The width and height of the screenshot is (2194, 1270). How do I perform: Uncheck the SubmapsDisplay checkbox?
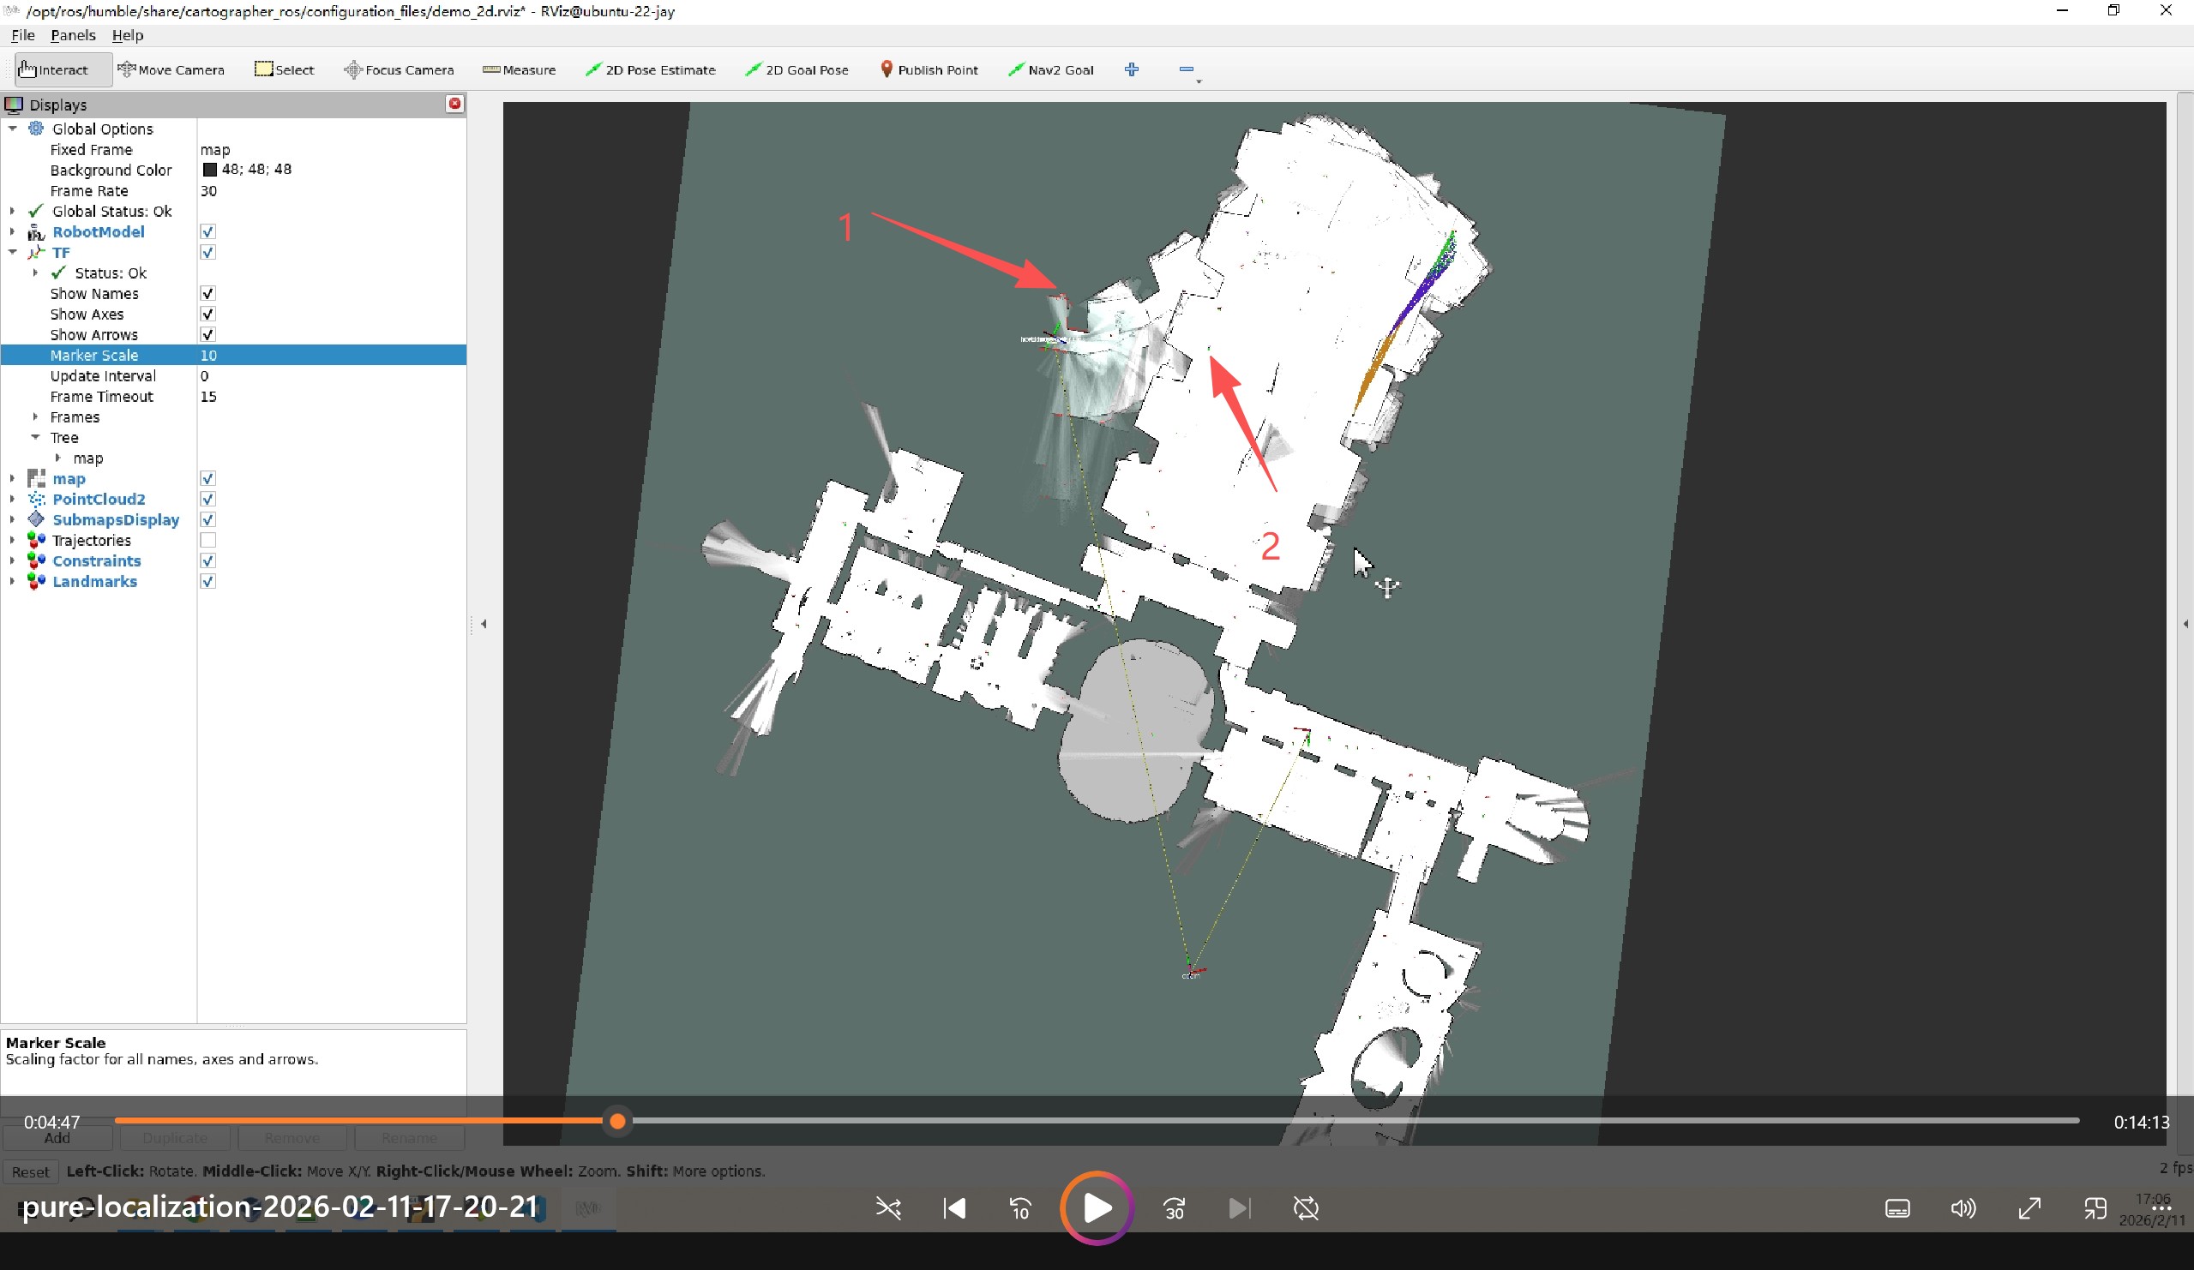click(207, 519)
